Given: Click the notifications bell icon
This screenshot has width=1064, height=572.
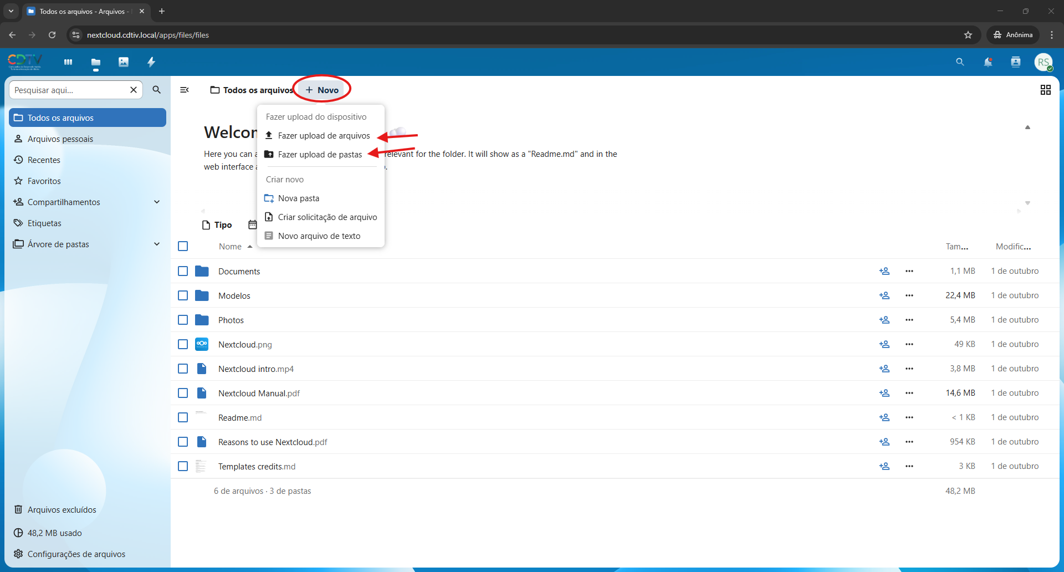Looking at the screenshot, I should click(x=988, y=62).
